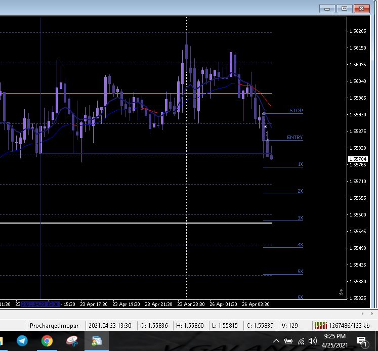Maximize the chart window

pos(344,9)
